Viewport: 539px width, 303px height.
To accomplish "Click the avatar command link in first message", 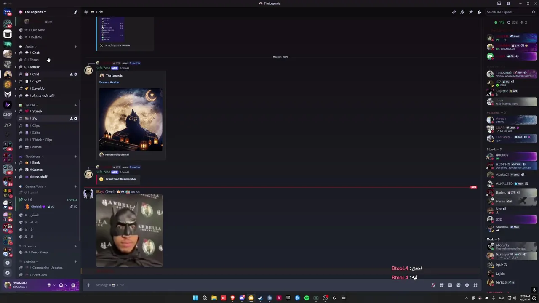I will 135,63.
